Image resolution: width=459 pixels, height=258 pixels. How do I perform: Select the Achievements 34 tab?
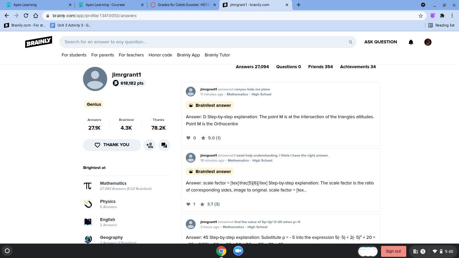(x=358, y=67)
